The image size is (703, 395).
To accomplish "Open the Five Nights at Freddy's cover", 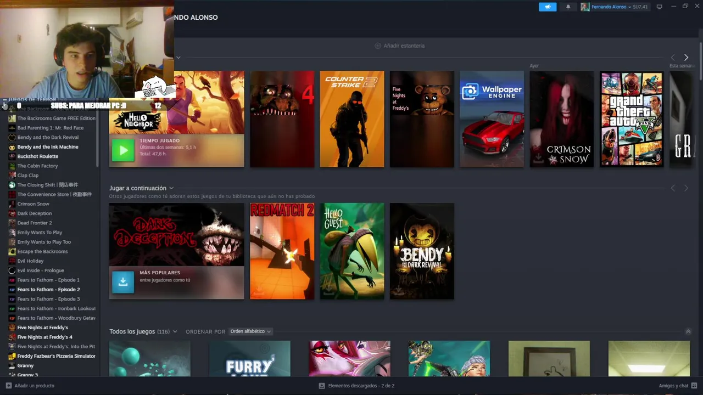I will pos(422,119).
